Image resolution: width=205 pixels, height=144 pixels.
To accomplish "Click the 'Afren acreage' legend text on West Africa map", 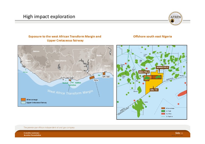I will point(32,100).
